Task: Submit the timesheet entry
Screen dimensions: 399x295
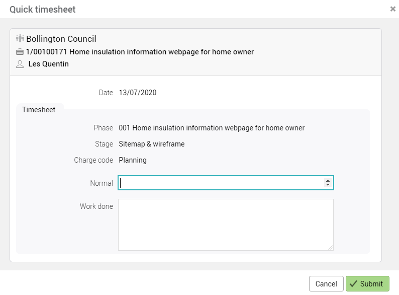Action: tap(367, 284)
